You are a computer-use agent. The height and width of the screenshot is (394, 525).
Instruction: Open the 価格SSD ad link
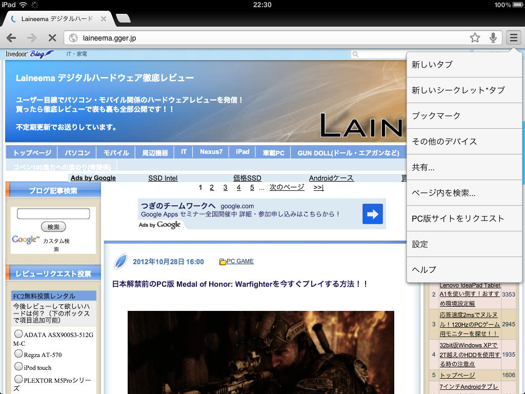(x=247, y=178)
